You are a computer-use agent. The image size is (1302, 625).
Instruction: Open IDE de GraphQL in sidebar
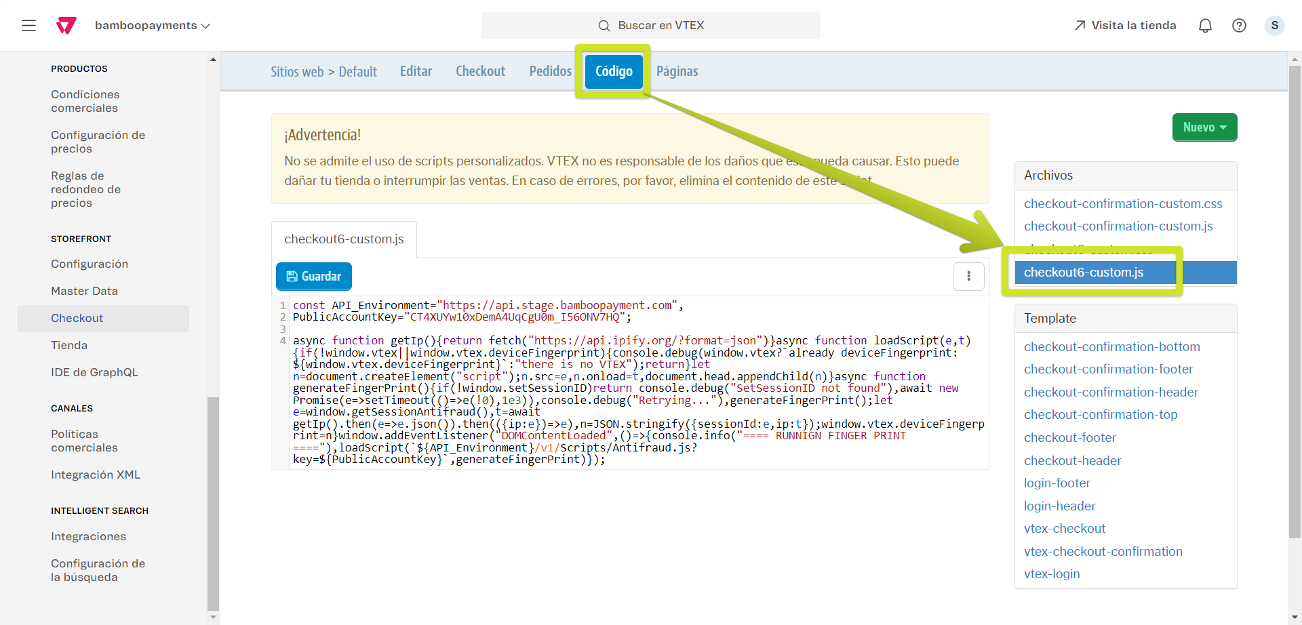coord(94,372)
